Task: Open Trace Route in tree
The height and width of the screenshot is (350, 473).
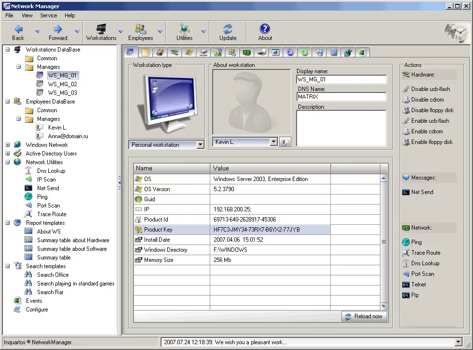Action: [52, 214]
